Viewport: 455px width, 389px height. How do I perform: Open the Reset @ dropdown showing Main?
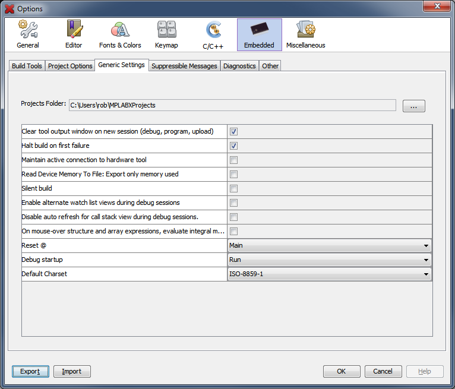click(x=330, y=246)
